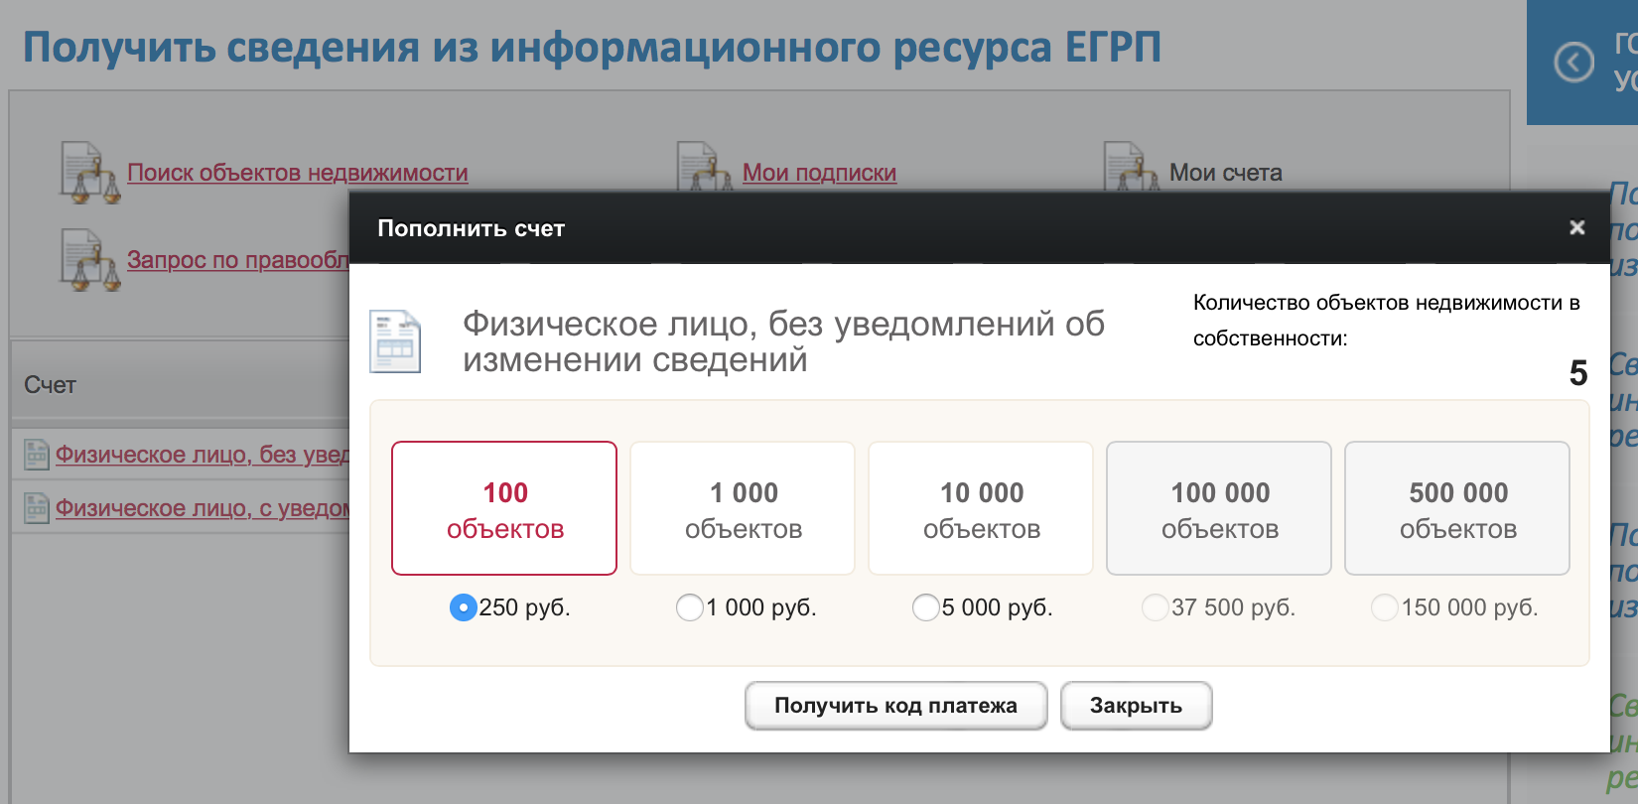Click the small icon beside first account row
The image size is (1638, 804).
[x=37, y=455]
